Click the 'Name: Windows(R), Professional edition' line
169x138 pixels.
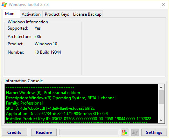coord(43,93)
